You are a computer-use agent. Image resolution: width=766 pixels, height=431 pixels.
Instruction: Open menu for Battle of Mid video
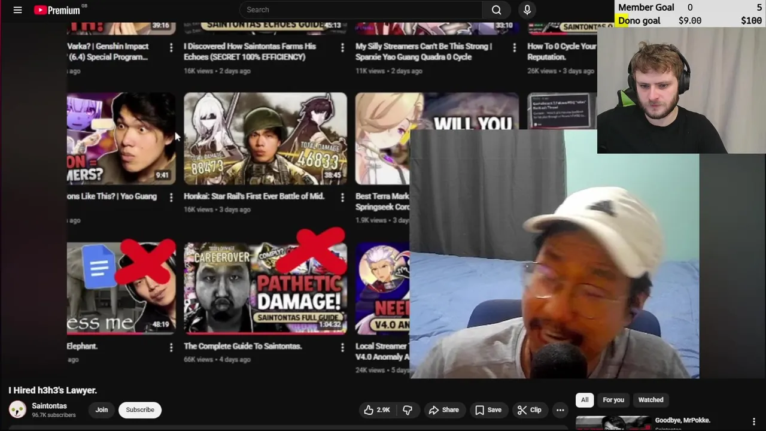342,197
